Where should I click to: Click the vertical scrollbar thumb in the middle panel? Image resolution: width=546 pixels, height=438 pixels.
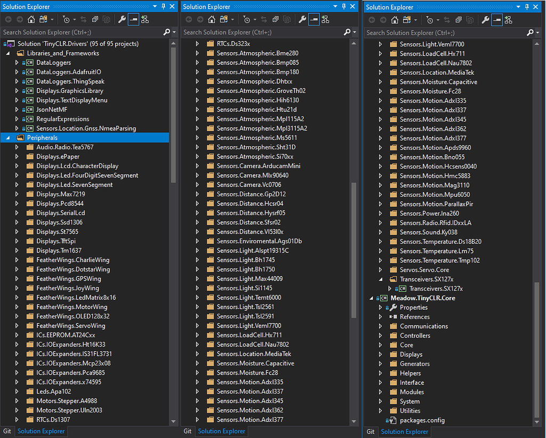coord(353,251)
